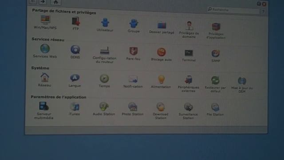
Task: Open Photo Station settings
Action: (133, 109)
